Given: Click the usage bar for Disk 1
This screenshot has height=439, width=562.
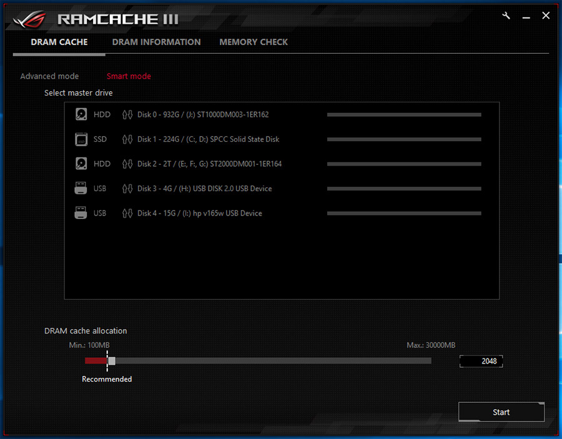Looking at the screenshot, I should click(x=404, y=139).
